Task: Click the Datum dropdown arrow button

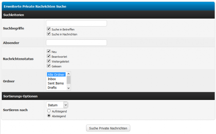Action: 66,105
